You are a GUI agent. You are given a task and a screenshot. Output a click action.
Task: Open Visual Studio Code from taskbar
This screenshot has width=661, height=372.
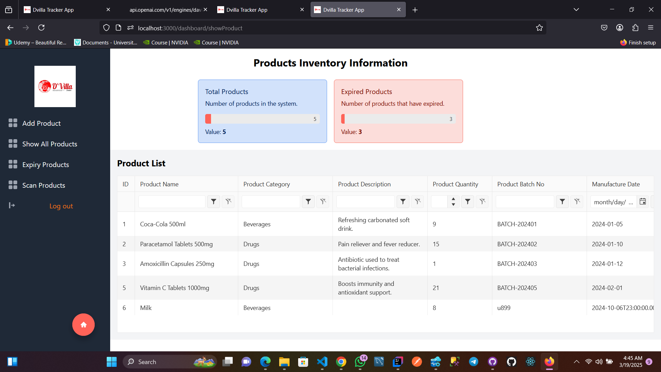[322, 362]
